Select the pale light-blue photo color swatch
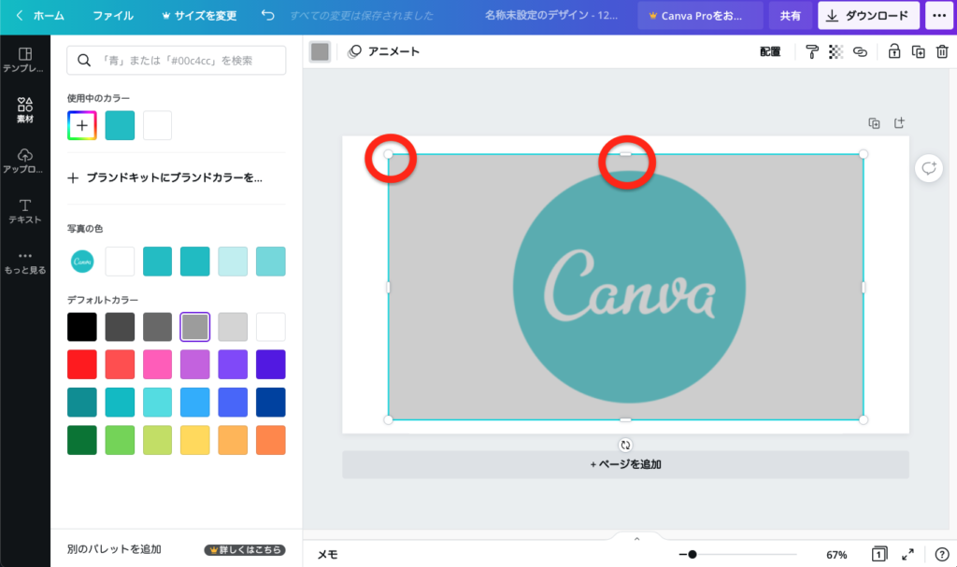The height and width of the screenshot is (567, 957). 233,262
